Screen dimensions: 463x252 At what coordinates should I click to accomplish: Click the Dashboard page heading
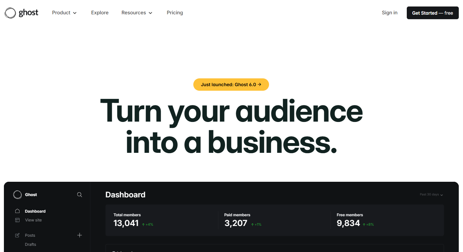pos(125,195)
